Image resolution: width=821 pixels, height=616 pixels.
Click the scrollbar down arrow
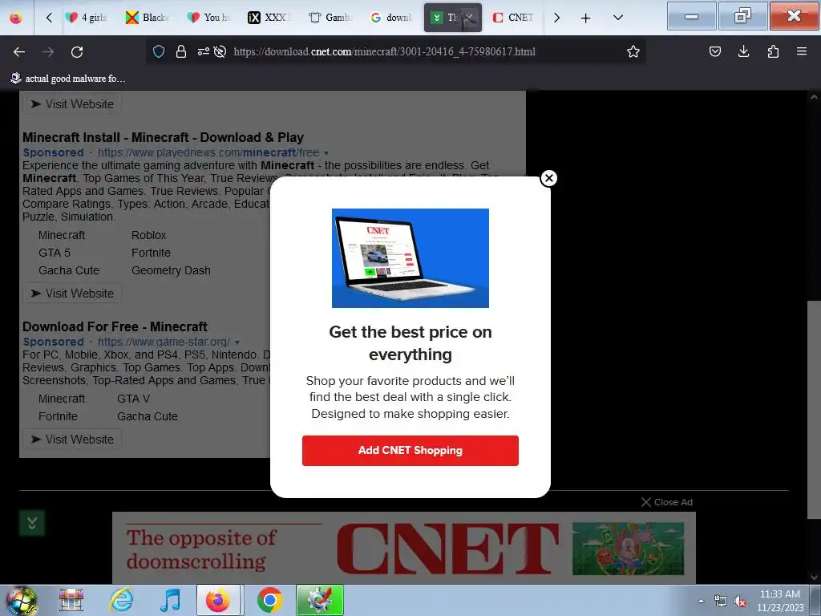point(814,577)
